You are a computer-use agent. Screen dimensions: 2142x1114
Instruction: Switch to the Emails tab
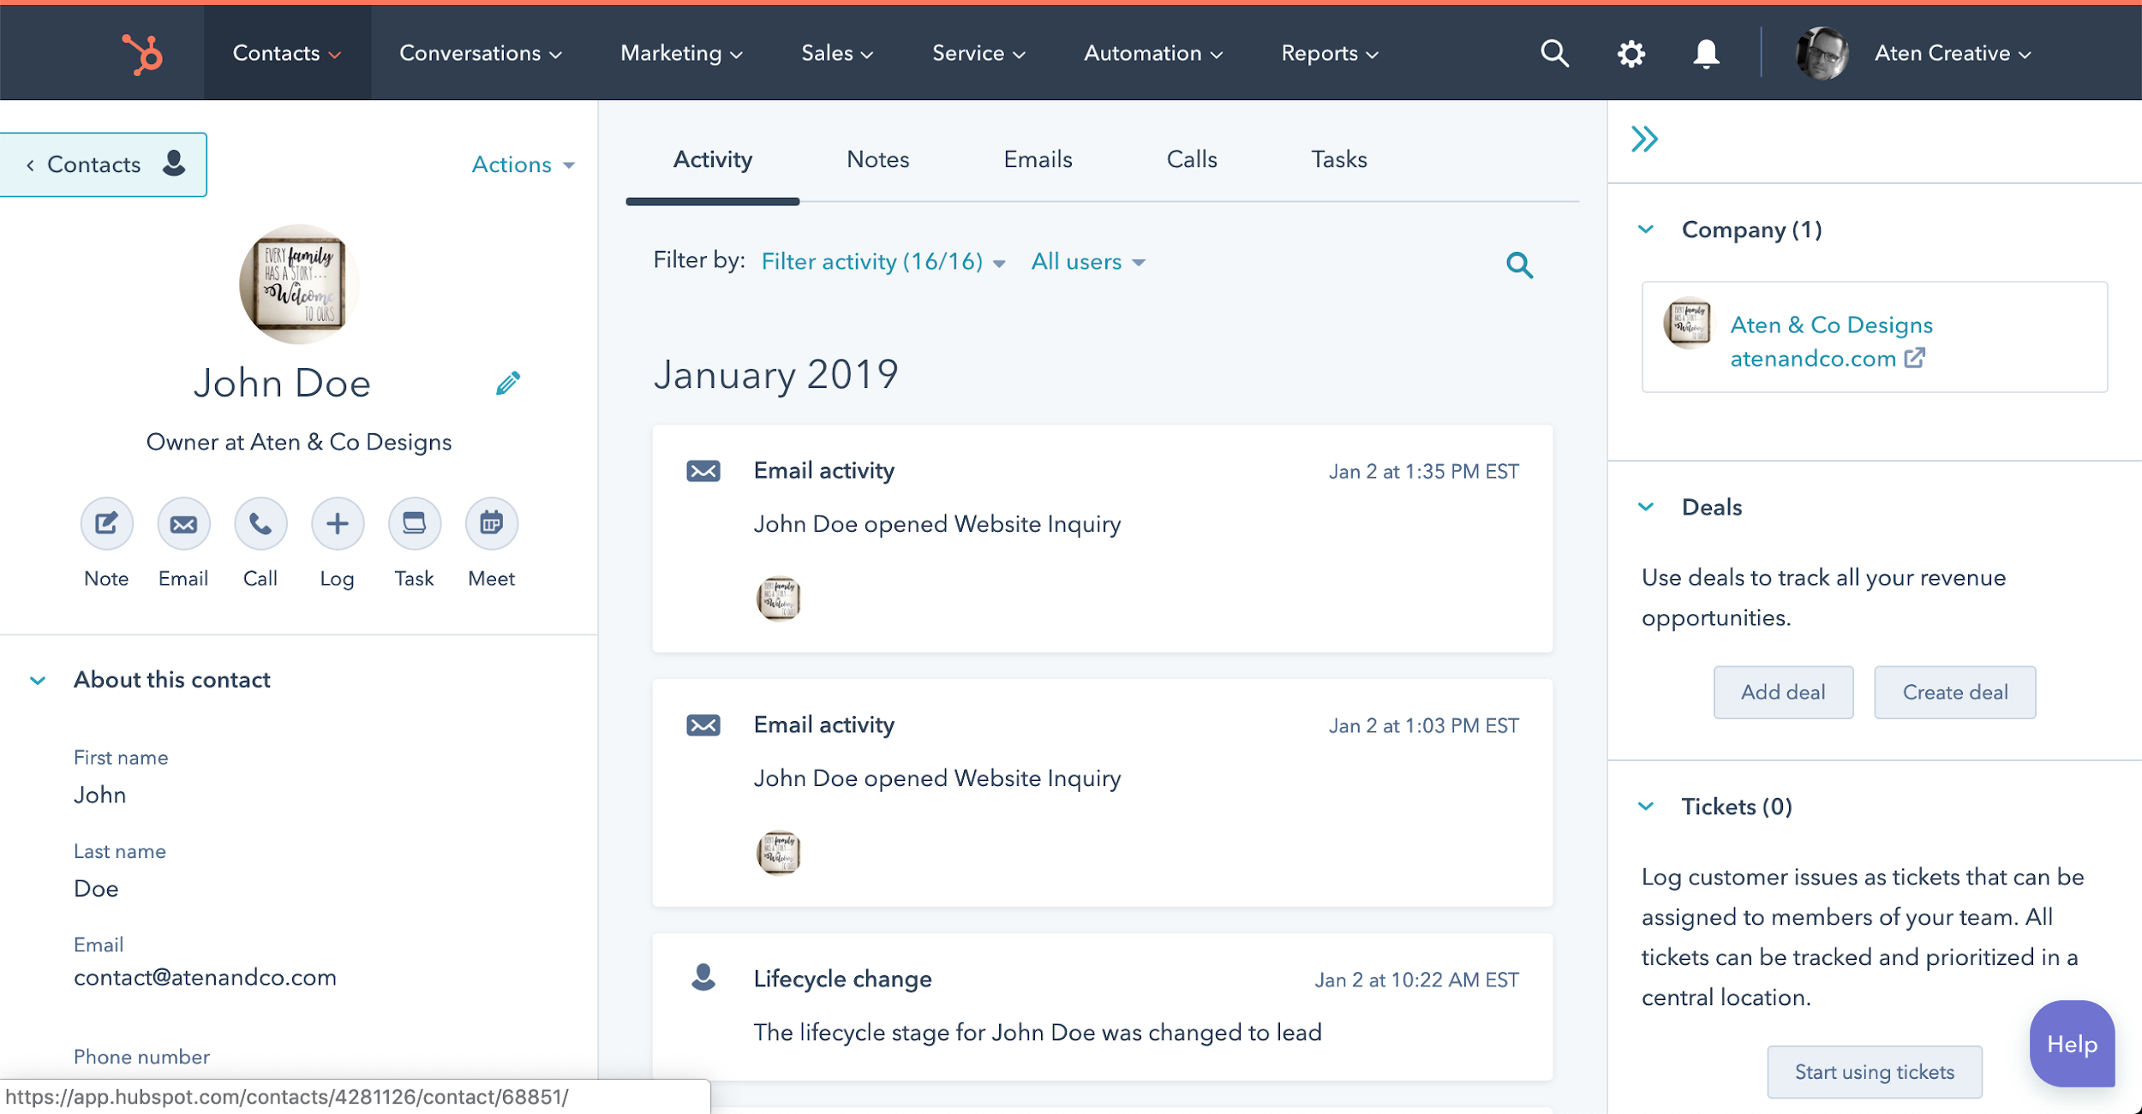coord(1038,159)
